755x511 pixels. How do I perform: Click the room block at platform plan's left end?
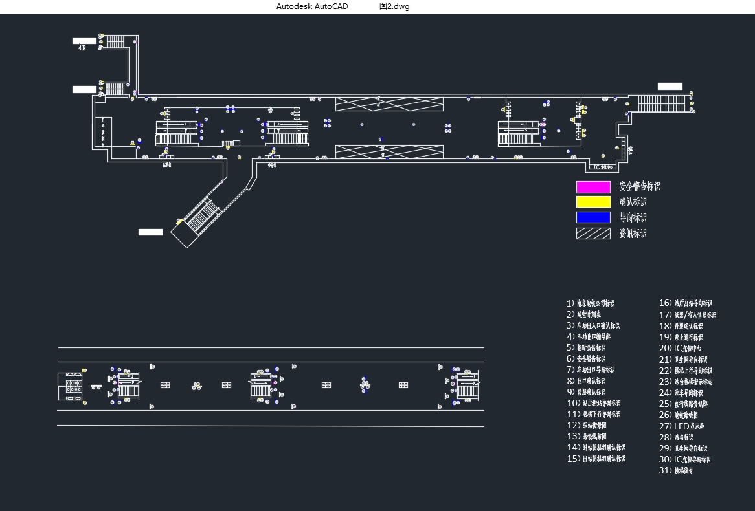pos(71,386)
